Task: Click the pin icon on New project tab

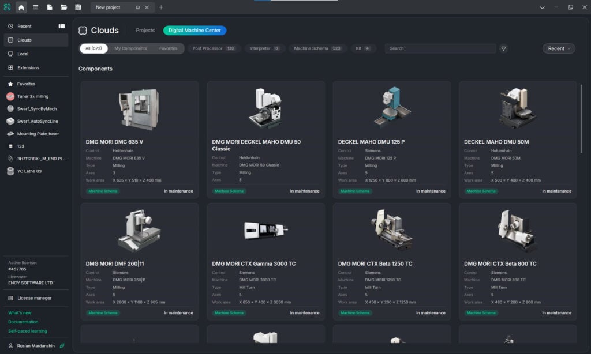Action: pyautogui.click(x=137, y=7)
